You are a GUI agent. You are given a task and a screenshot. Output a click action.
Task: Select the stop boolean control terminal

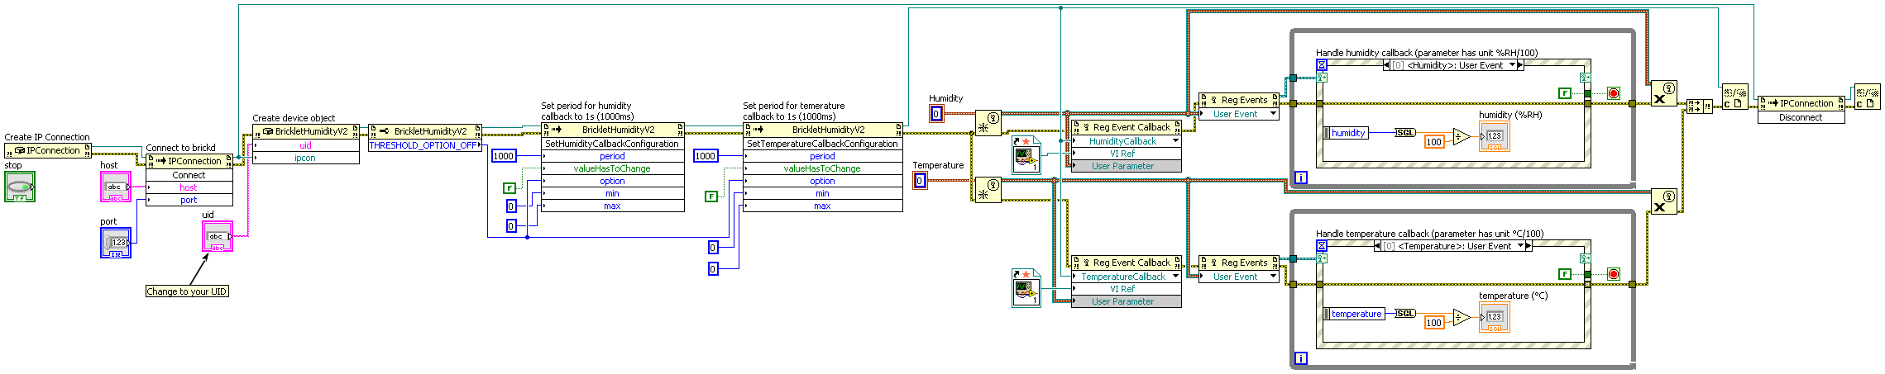pos(20,187)
